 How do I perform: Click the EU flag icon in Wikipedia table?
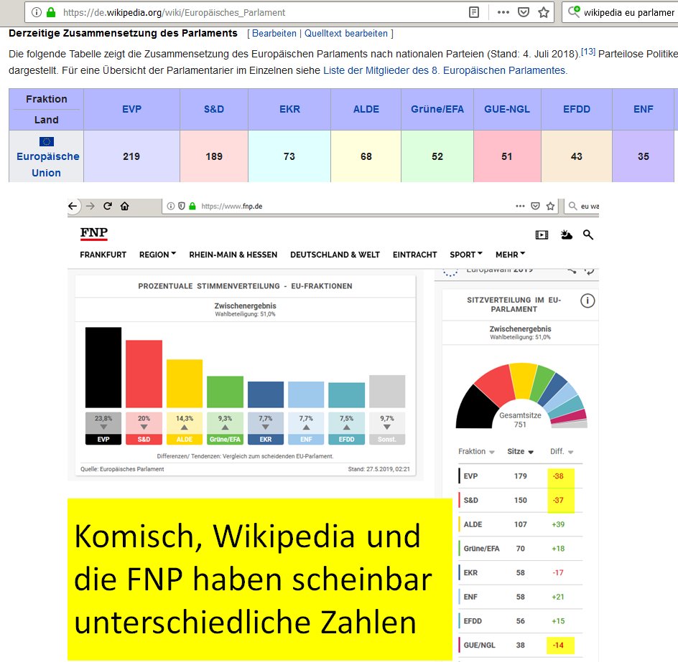(x=46, y=141)
